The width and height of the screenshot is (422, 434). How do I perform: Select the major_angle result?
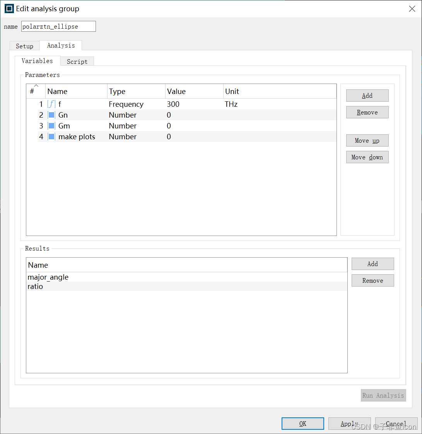click(x=48, y=277)
